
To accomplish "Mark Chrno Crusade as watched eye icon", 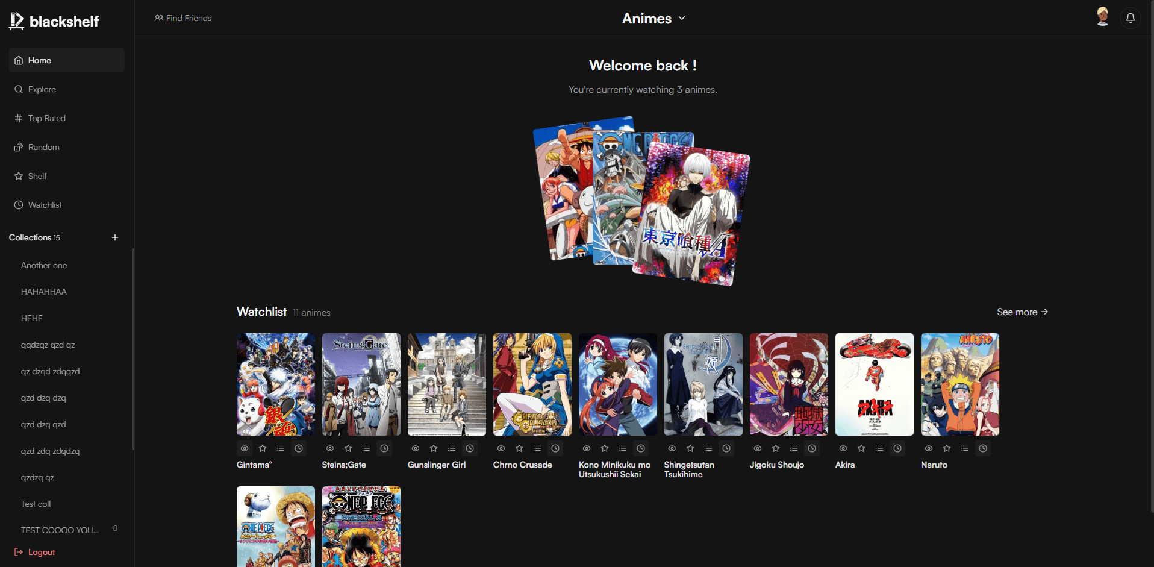I will tap(501, 448).
